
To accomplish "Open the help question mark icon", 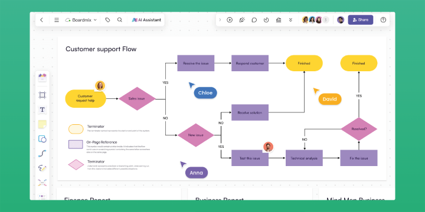I will point(383,20).
